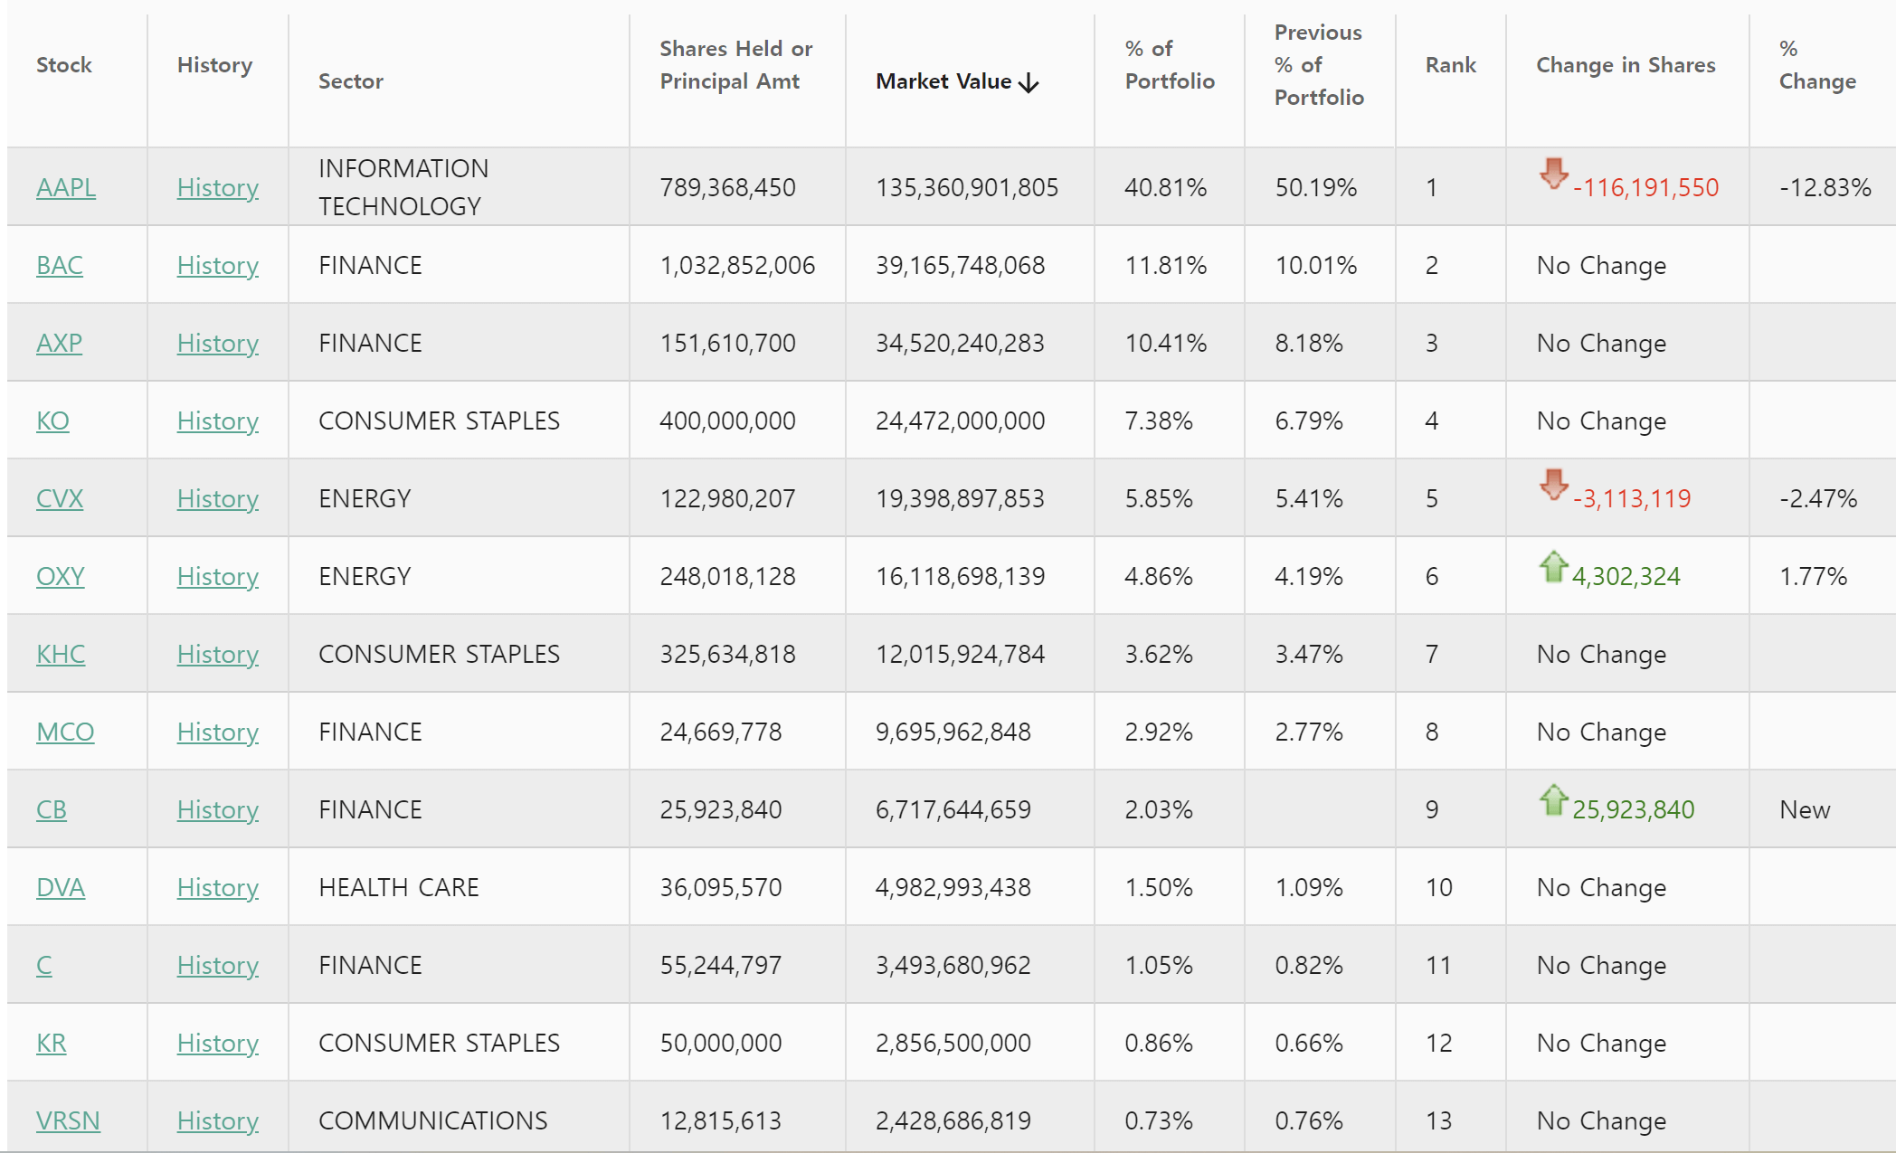Click CB change in shares 25,923,840
Image resolution: width=1896 pixels, height=1153 pixels.
click(1634, 809)
